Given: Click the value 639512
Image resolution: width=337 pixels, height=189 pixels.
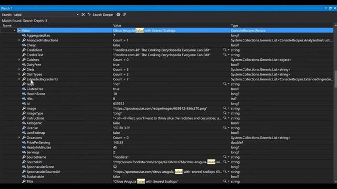Looking at the screenshot, I should [x=118, y=103].
